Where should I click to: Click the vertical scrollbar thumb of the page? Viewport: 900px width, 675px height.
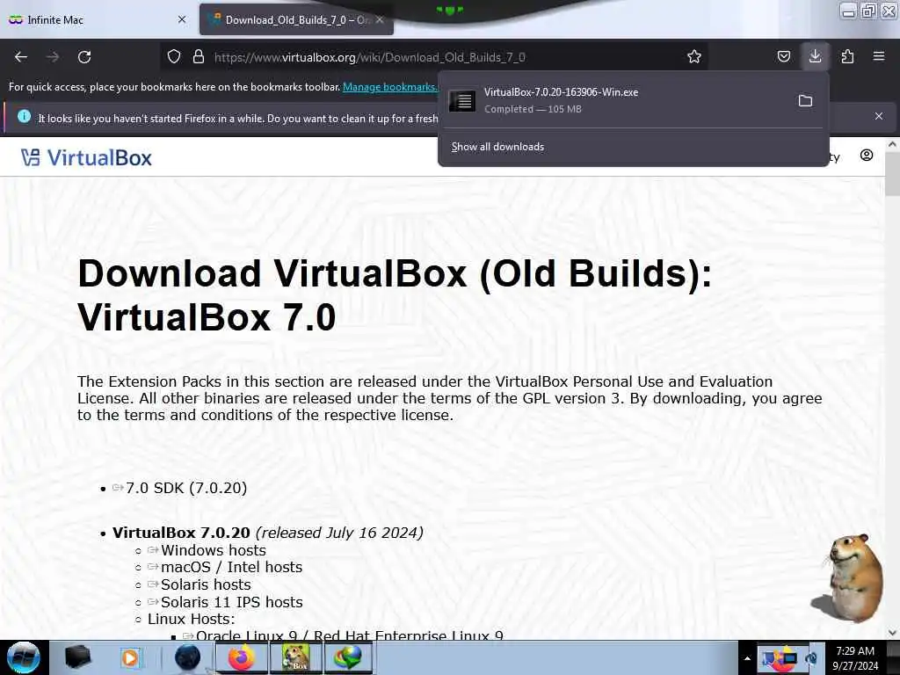pyautogui.click(x=892, y=173)
